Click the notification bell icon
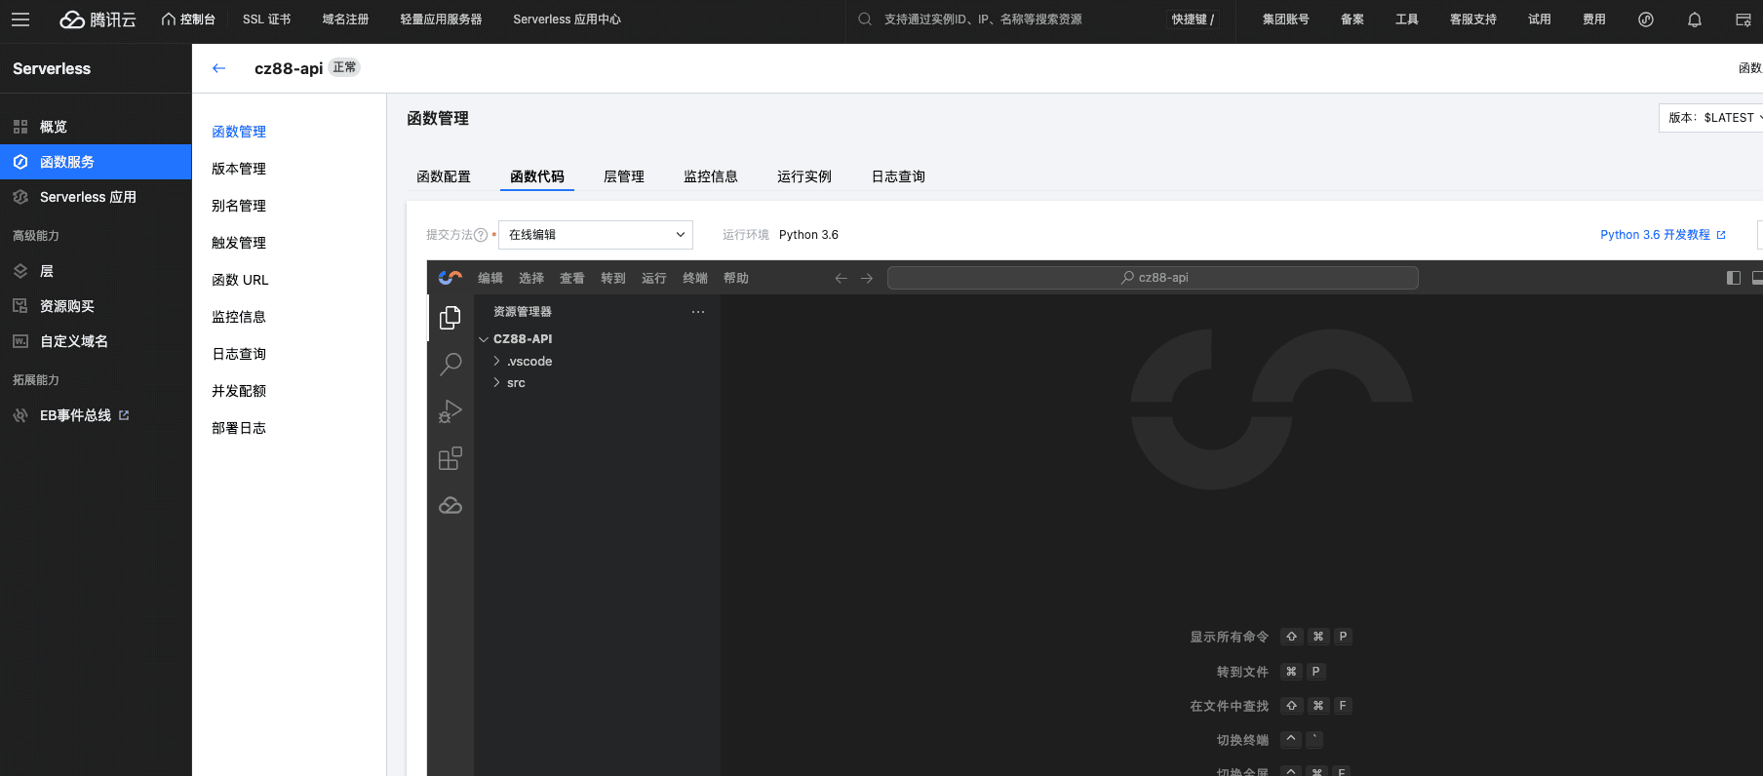 (1694, 19)
